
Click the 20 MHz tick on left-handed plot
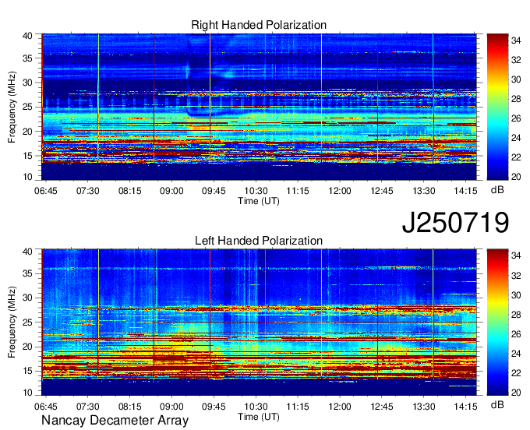27,347
